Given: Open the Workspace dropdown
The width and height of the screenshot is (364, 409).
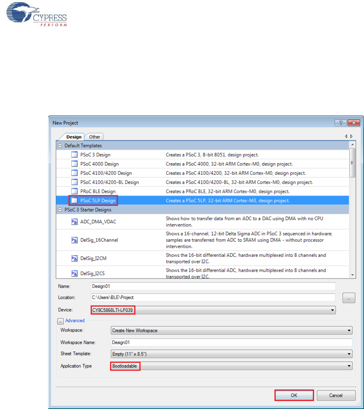Looking at the screenshot, I should point(349,330).
